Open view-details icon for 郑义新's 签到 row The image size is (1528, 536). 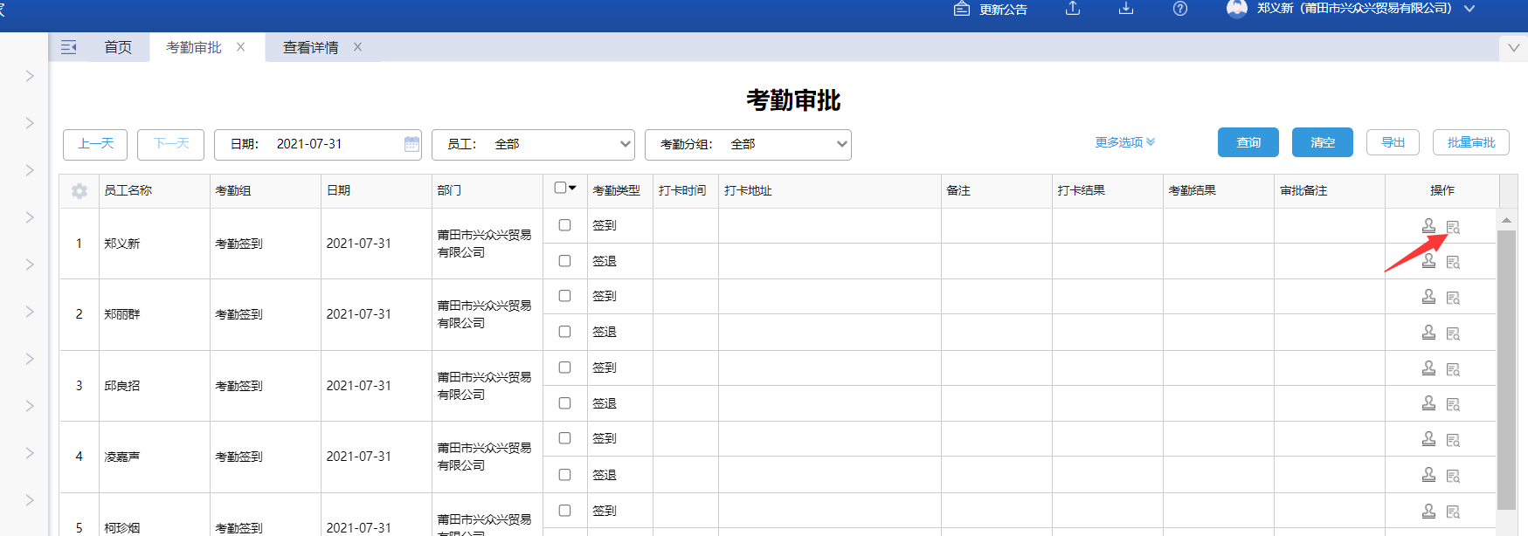point(1453,227)
